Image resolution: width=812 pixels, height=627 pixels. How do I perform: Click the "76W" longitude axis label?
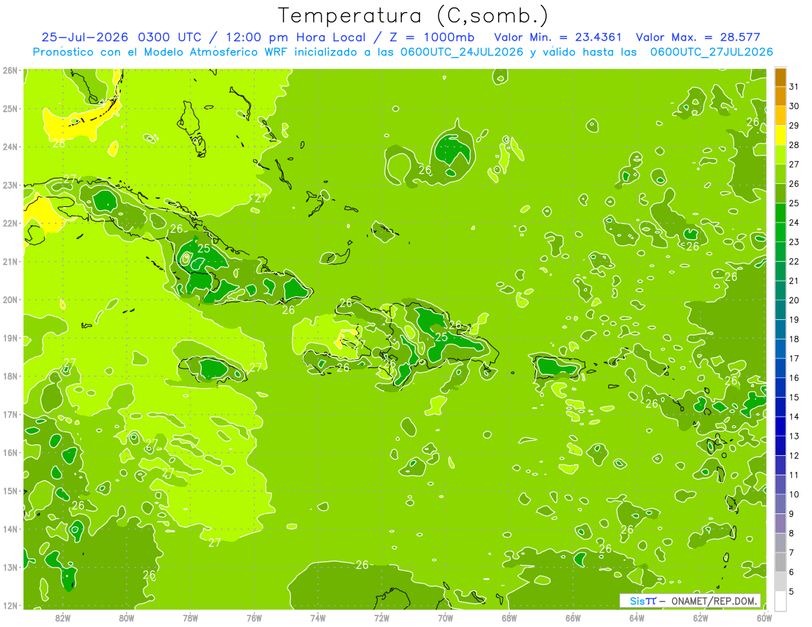point(254,618)
